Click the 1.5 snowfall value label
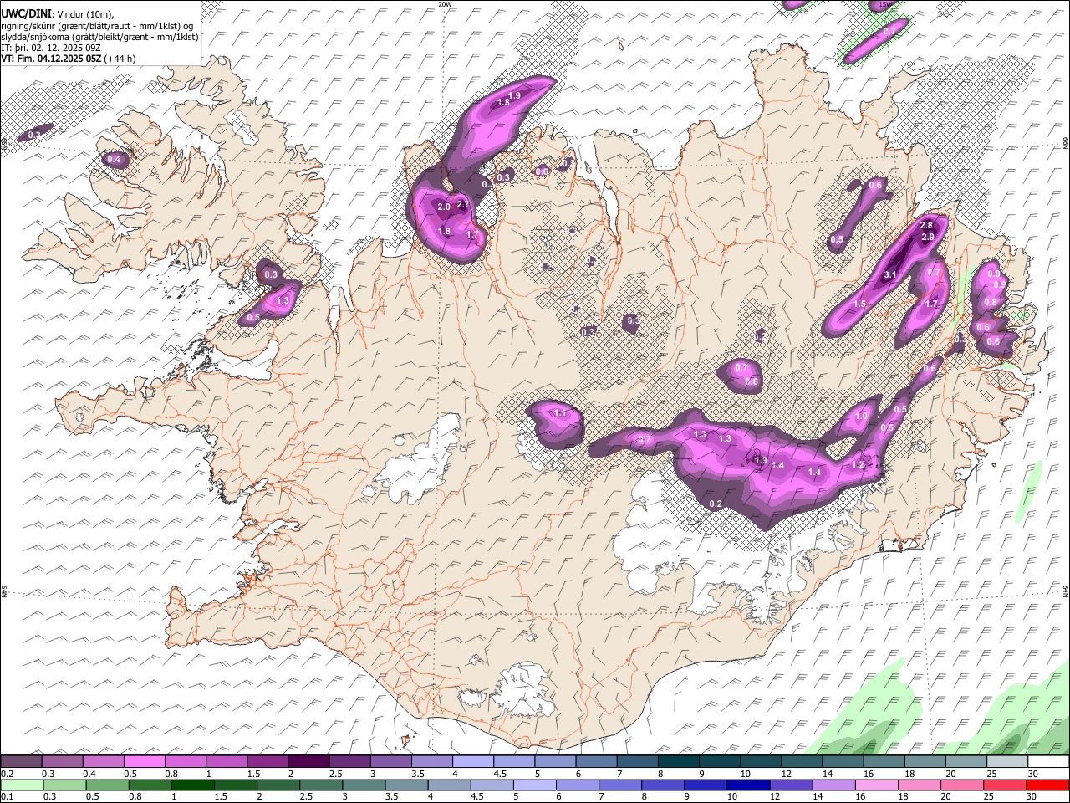The height and width of the screenshot is (803, 1070). pos(859,304)
